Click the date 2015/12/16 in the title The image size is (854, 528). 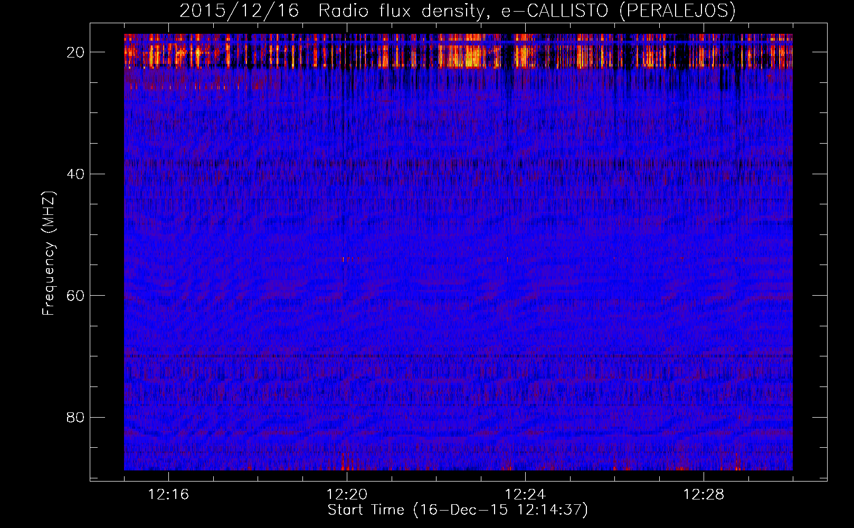tap(239, 11)
